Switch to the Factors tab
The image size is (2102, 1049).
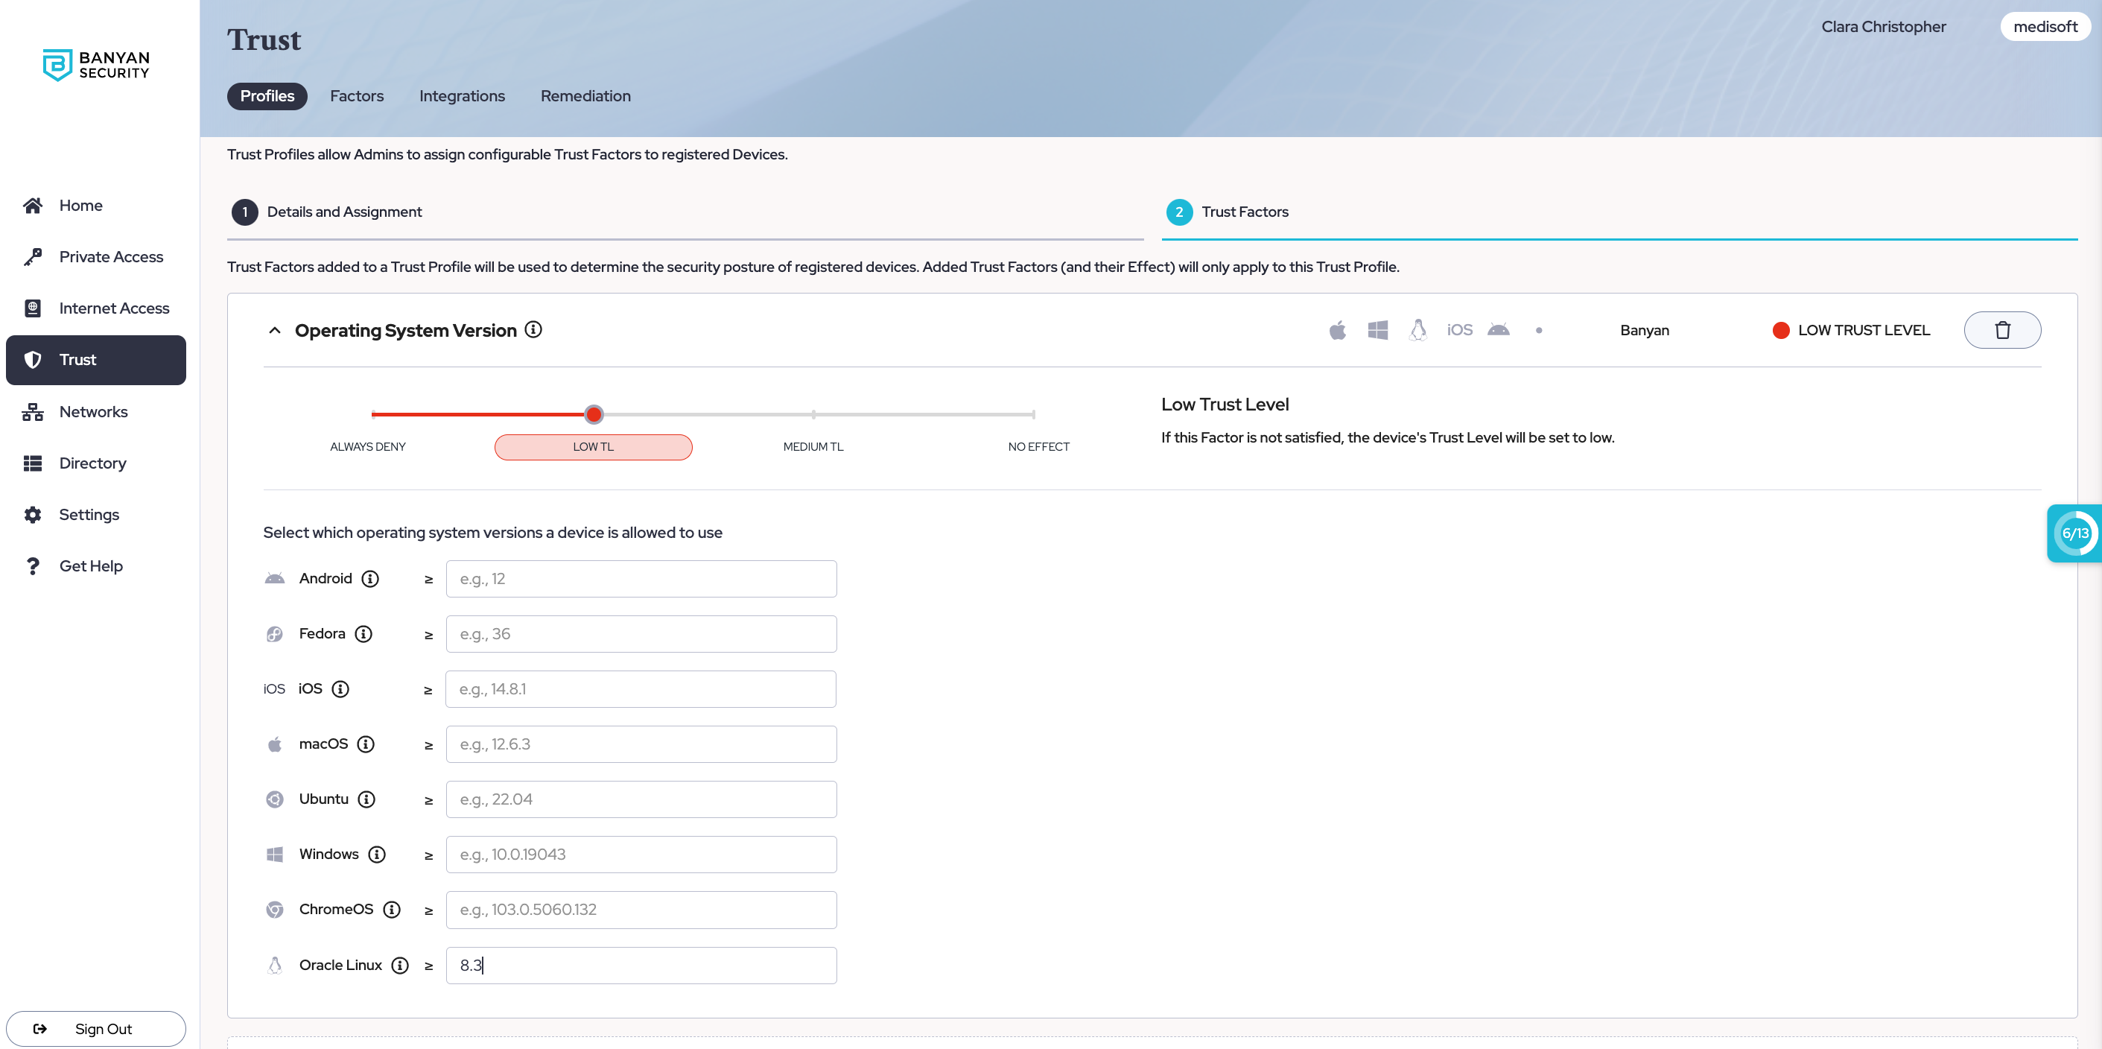pos(357,95)
